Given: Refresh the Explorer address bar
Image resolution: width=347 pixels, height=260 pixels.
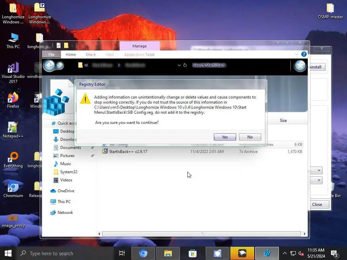Looking at the screenshot, I should (x=185, y=65).
